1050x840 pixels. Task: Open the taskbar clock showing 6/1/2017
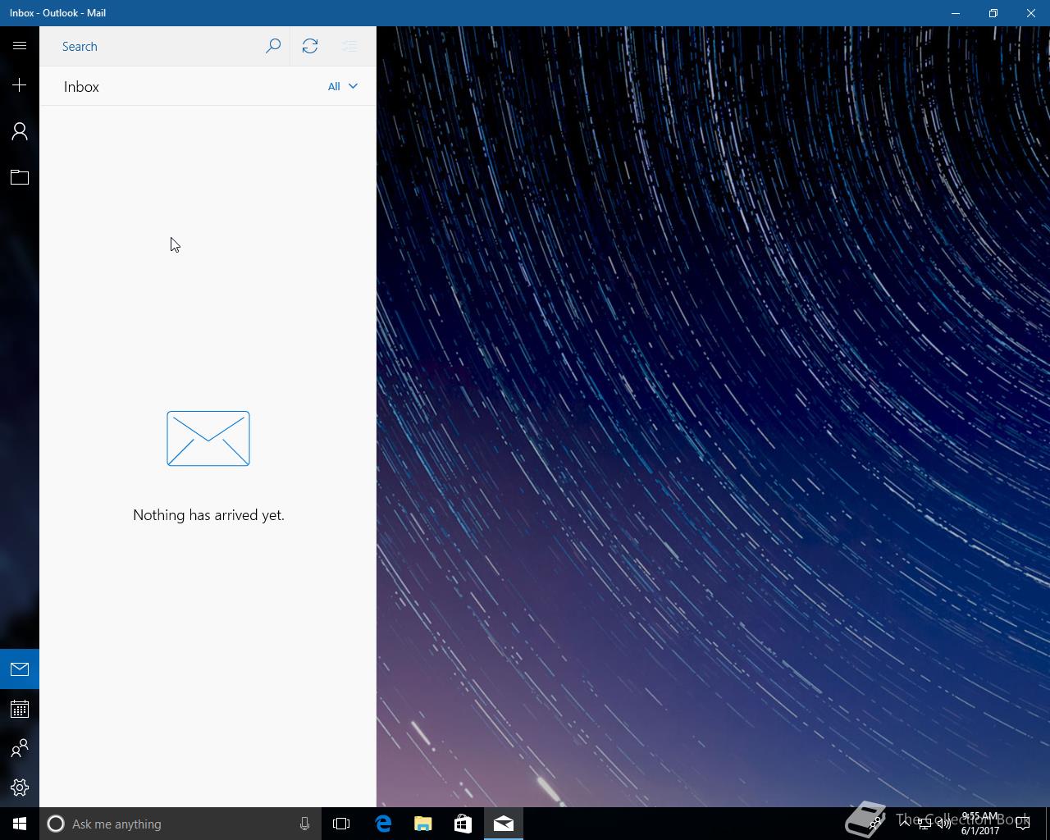(980, 824)
